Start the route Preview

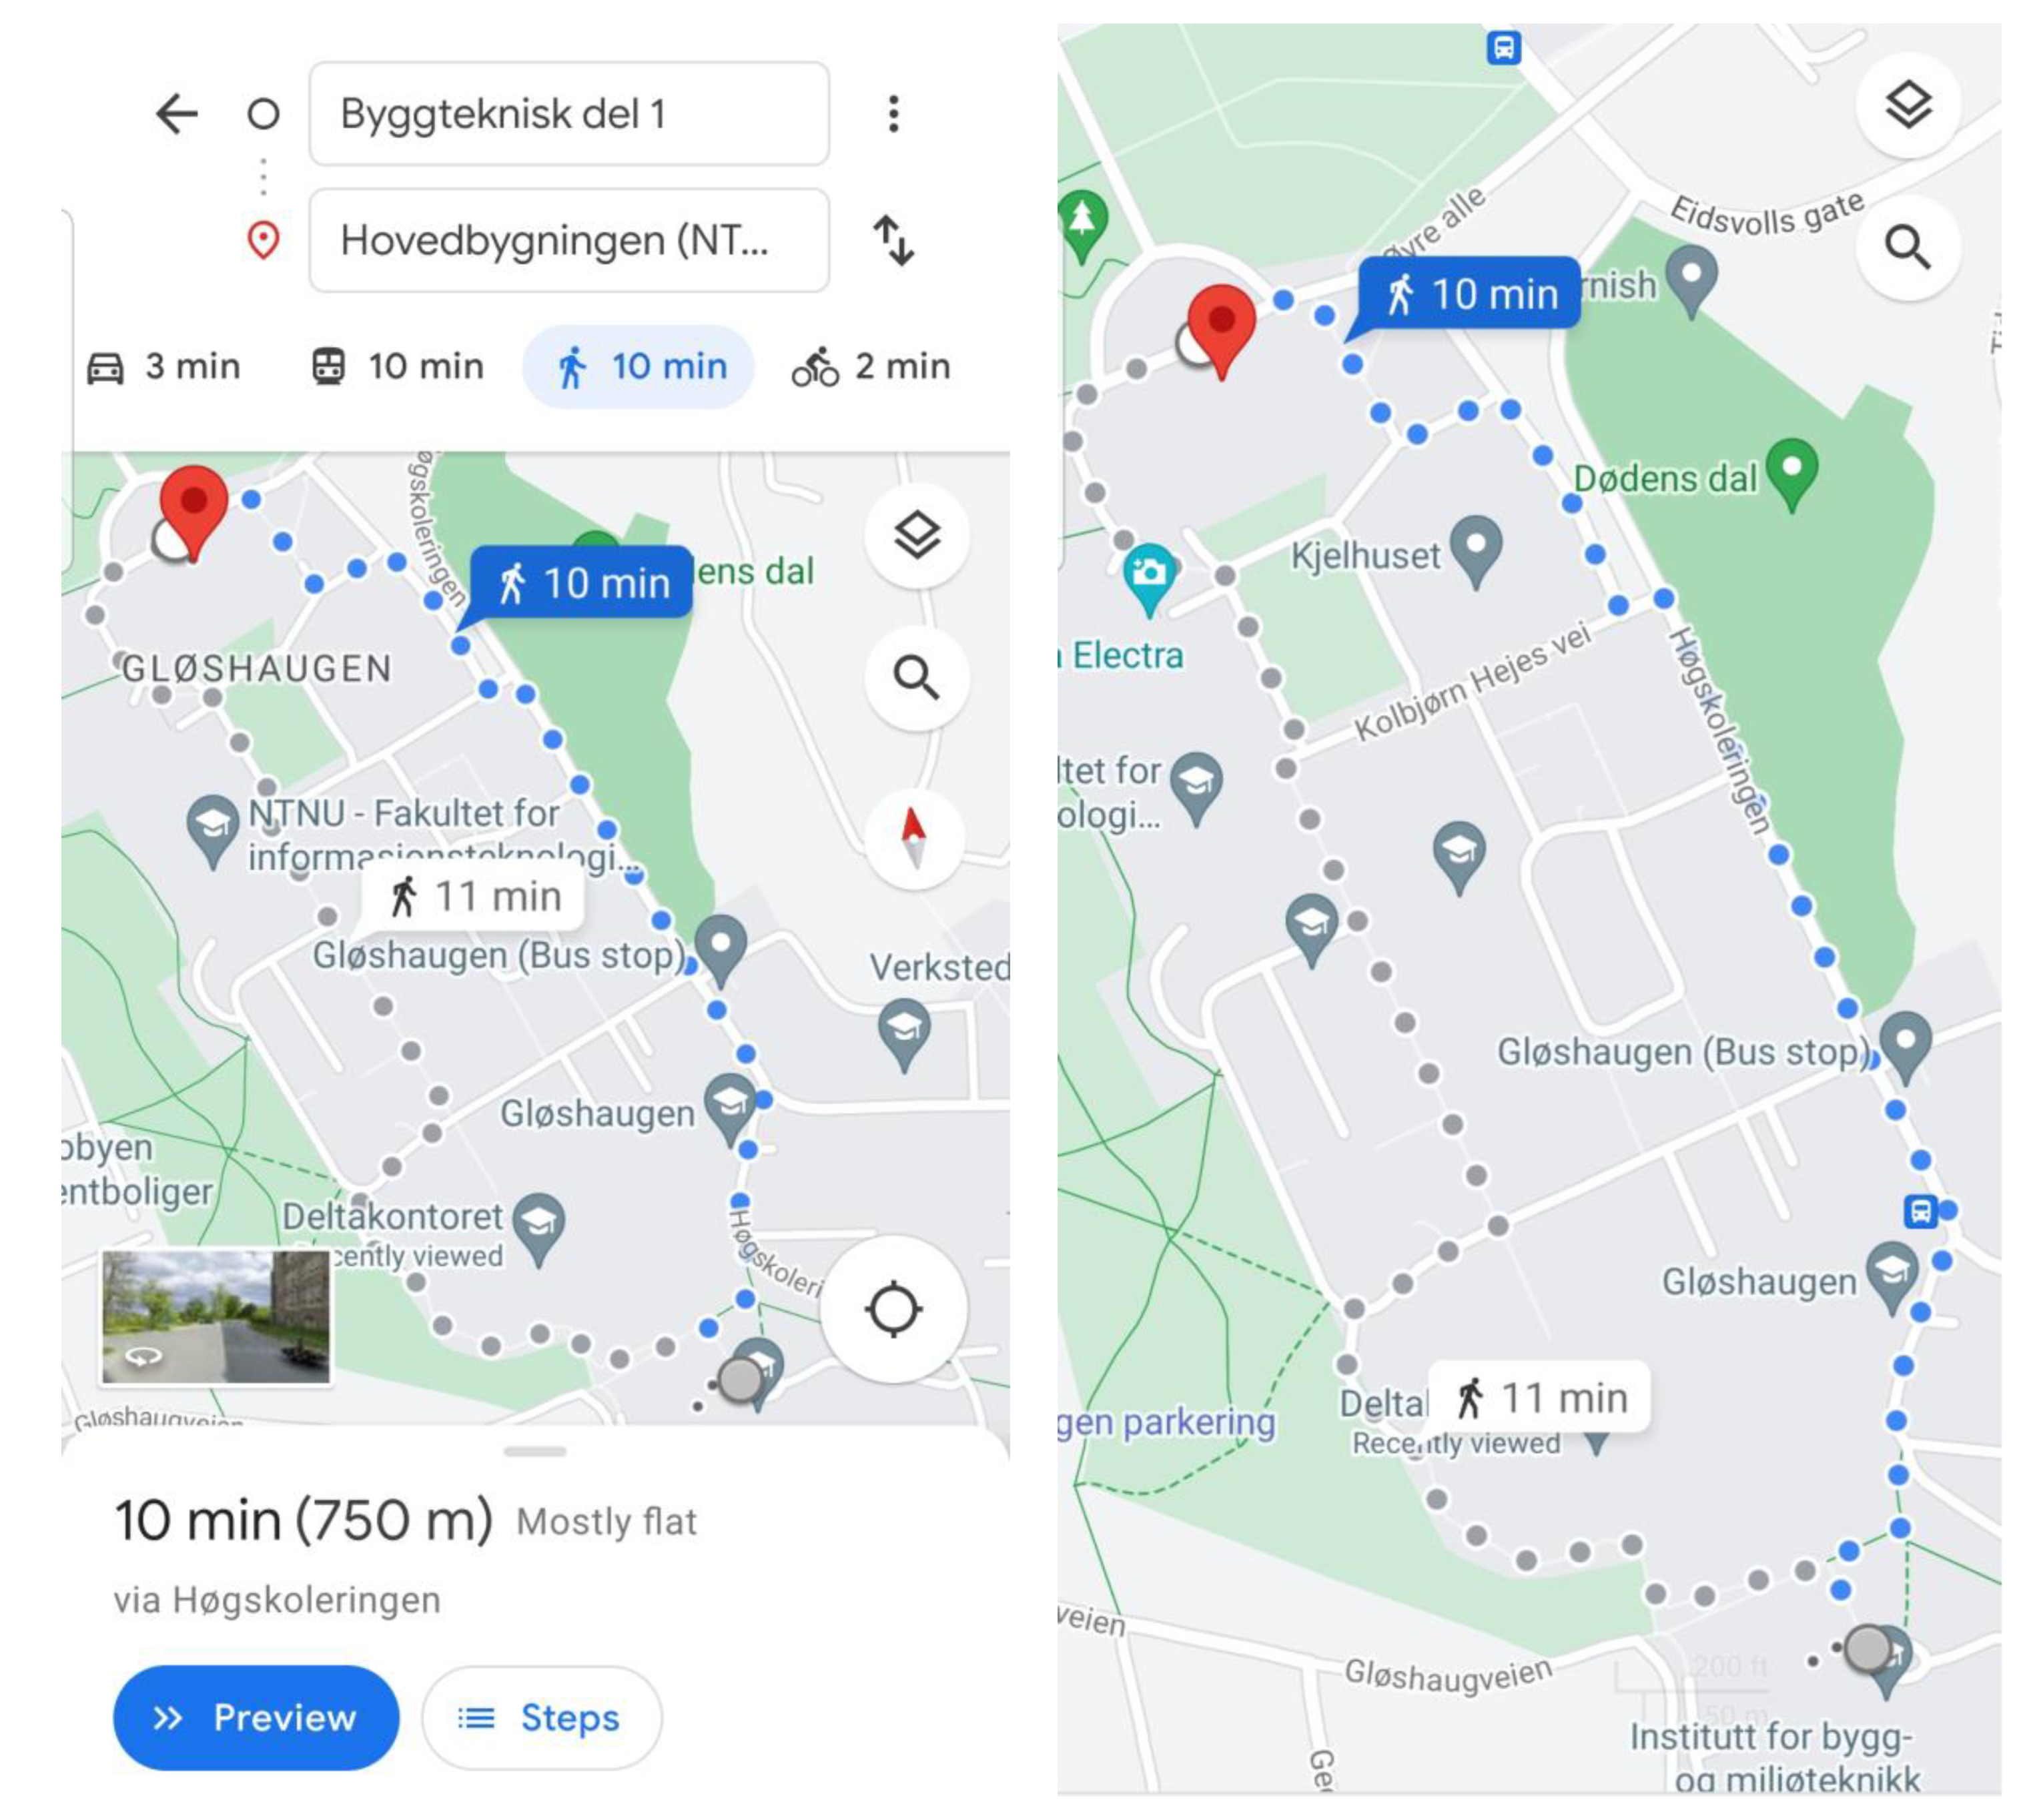point(256,1718)
